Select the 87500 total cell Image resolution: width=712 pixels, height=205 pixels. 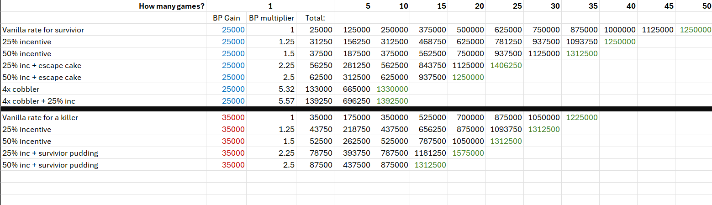315,165
